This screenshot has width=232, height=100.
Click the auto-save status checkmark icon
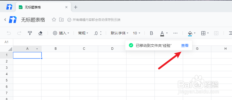pyautogui.click(x=69, y=20)
